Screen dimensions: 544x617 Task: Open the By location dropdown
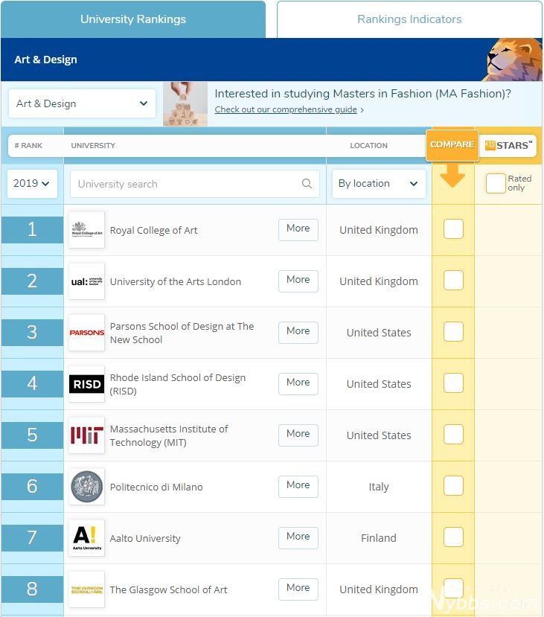(x=379, y=183)
